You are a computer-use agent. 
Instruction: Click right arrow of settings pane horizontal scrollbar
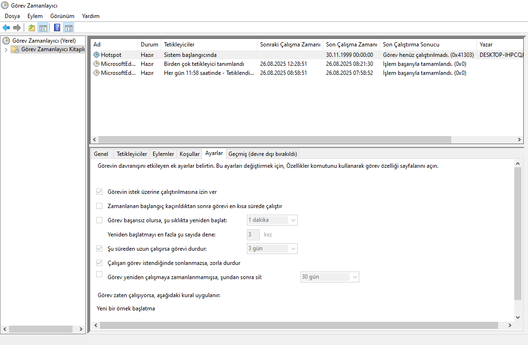510,325
